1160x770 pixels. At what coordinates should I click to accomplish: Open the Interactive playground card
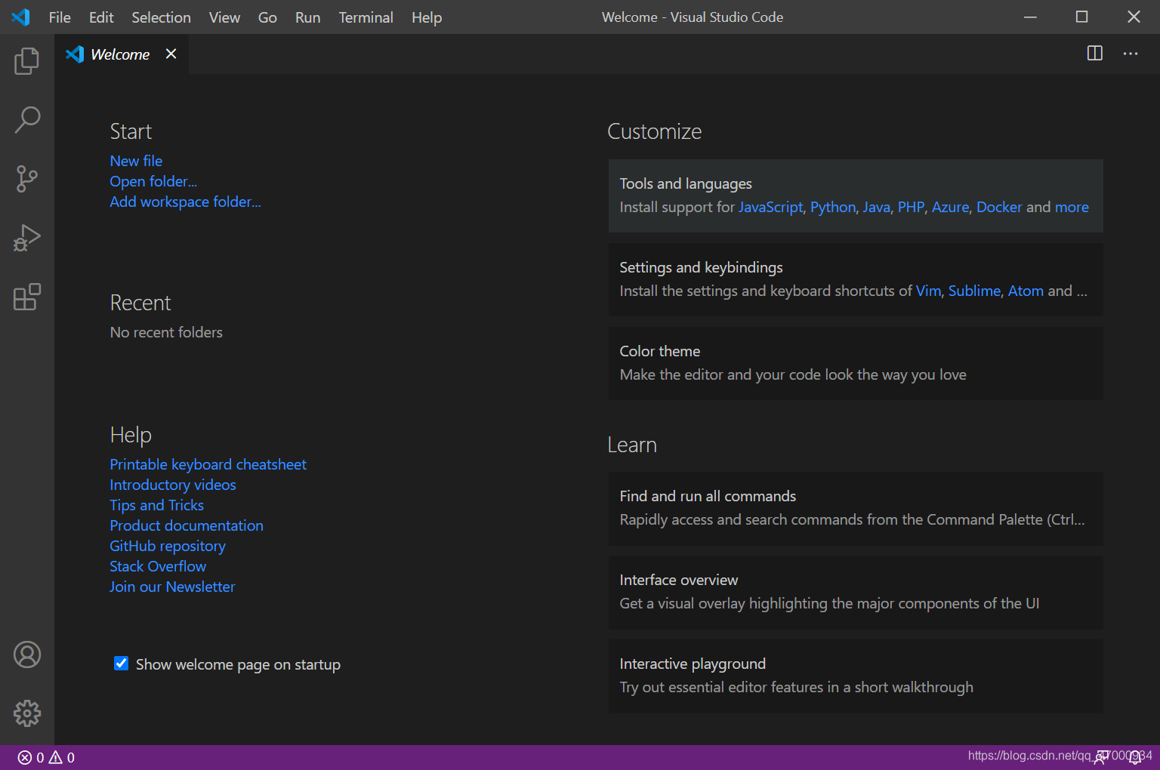click(856, 676)
